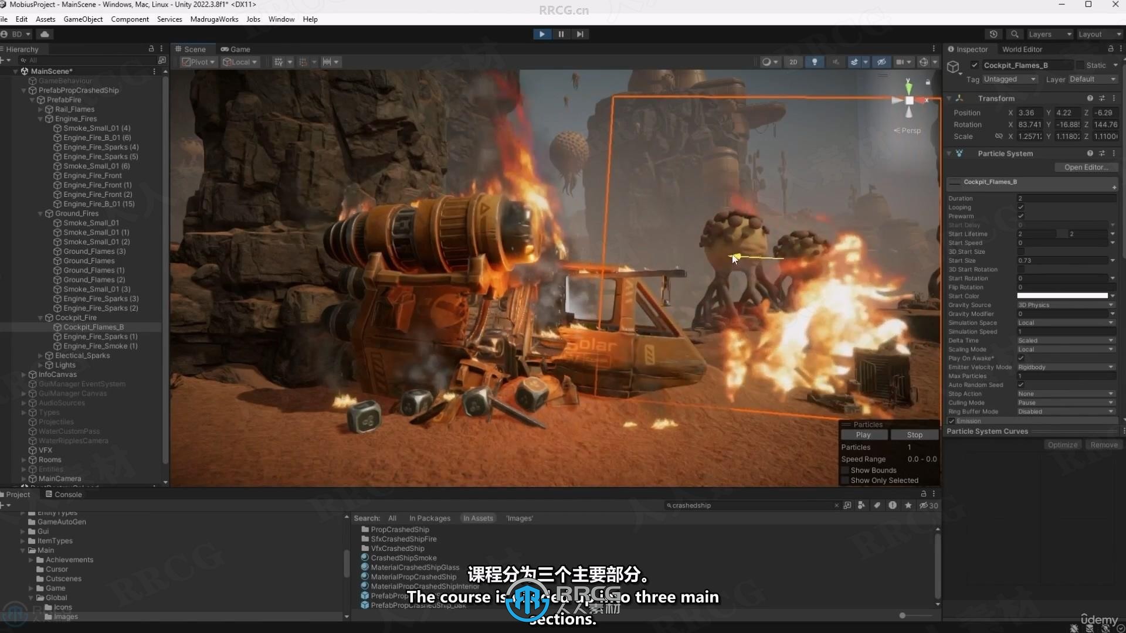Open the Tag Untagged dropdown
The image size is (1126, 633).
pos(1010,79)
